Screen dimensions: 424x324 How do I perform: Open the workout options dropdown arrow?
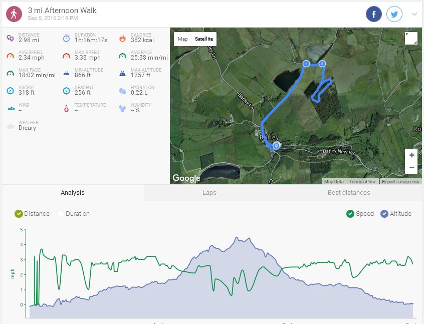(414, 15)
